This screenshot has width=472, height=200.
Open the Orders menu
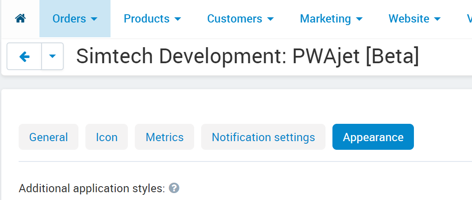click(75, 19)
